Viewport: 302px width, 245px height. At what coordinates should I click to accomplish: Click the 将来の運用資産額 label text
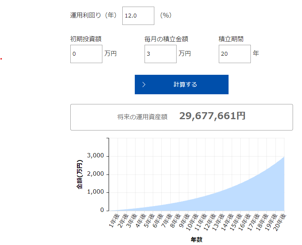(x=142, y=116)
